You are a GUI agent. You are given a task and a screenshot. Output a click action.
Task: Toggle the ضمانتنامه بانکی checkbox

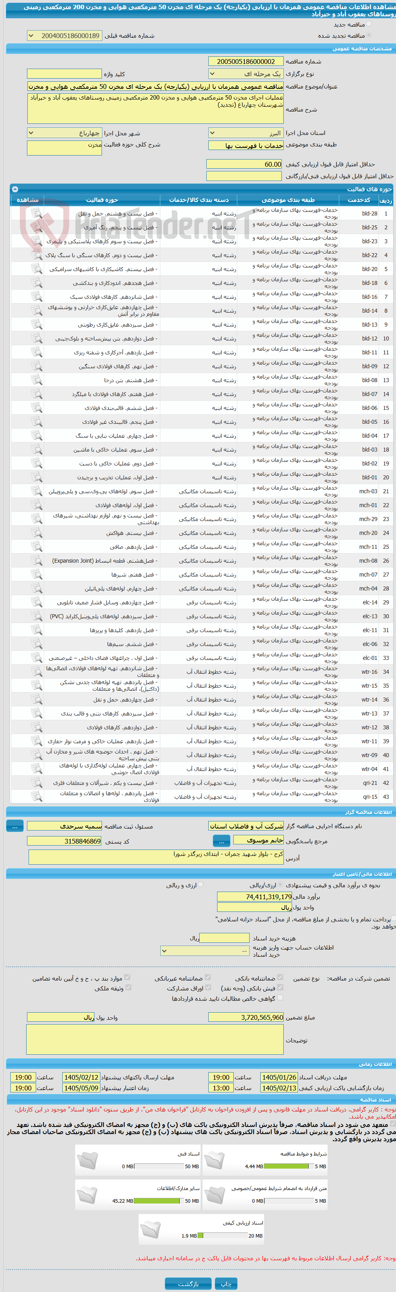click(280, 977)
